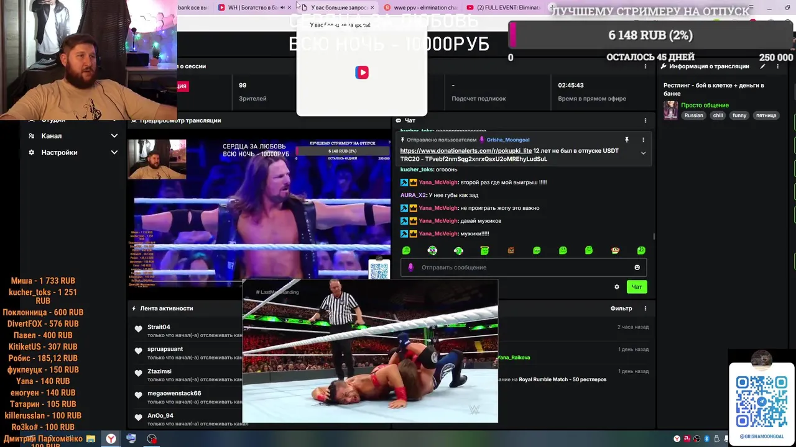Close the 'WH | Богатство' browser tab

pos(289,7)
